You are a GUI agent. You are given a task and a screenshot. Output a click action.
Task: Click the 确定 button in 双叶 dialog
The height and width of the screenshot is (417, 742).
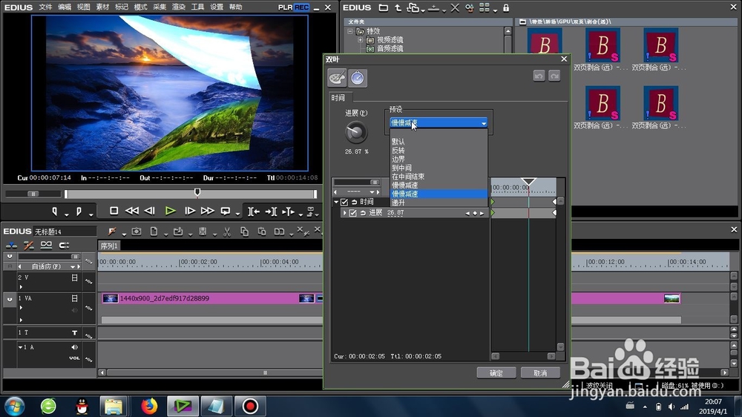coord(496,373)
